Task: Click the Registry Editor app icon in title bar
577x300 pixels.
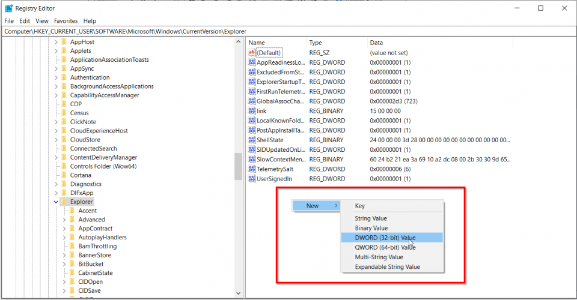Action: 9,8
